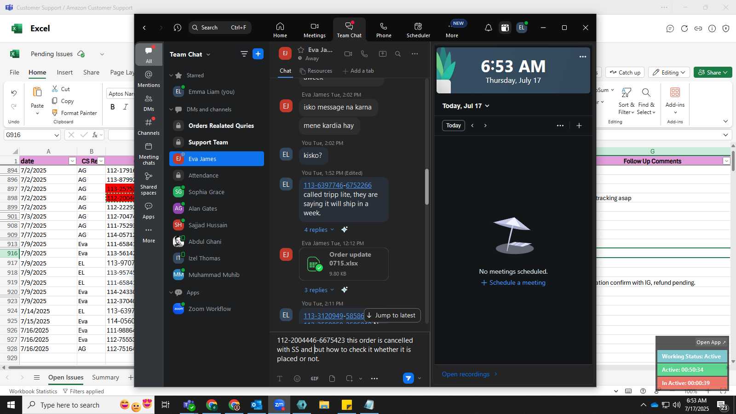Click Jump to latest button
The height and width of the screenshot is (414, 736).
click(392, 315)
